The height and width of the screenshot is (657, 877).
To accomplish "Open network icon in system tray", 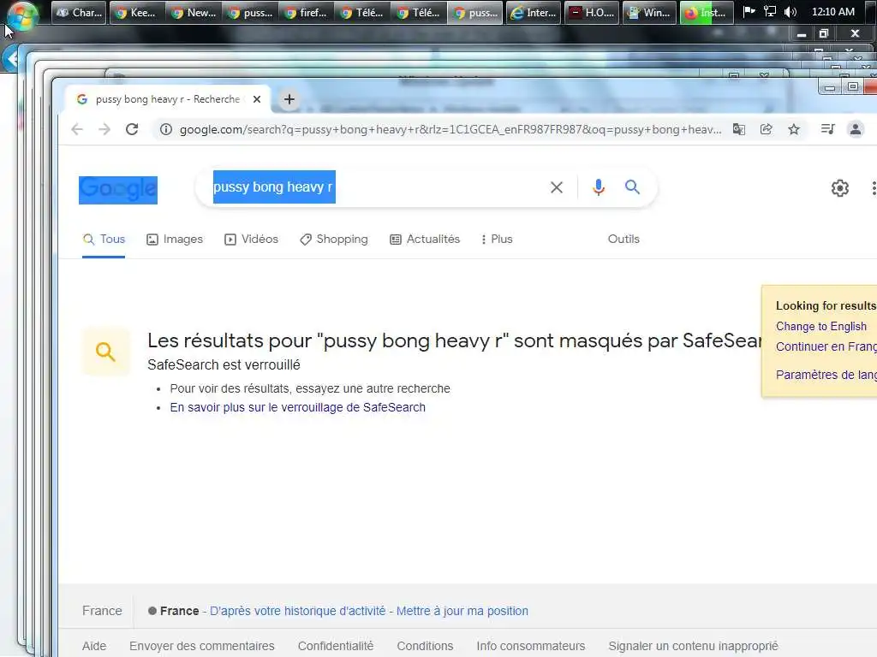I will coord(770,12).
